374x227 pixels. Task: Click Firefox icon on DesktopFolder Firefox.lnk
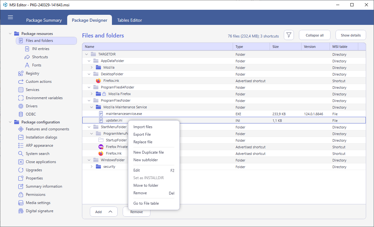(98, 81)
